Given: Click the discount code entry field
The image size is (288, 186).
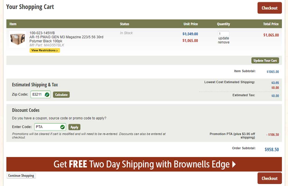Looking at the screenshot, I should coord(47,127).
